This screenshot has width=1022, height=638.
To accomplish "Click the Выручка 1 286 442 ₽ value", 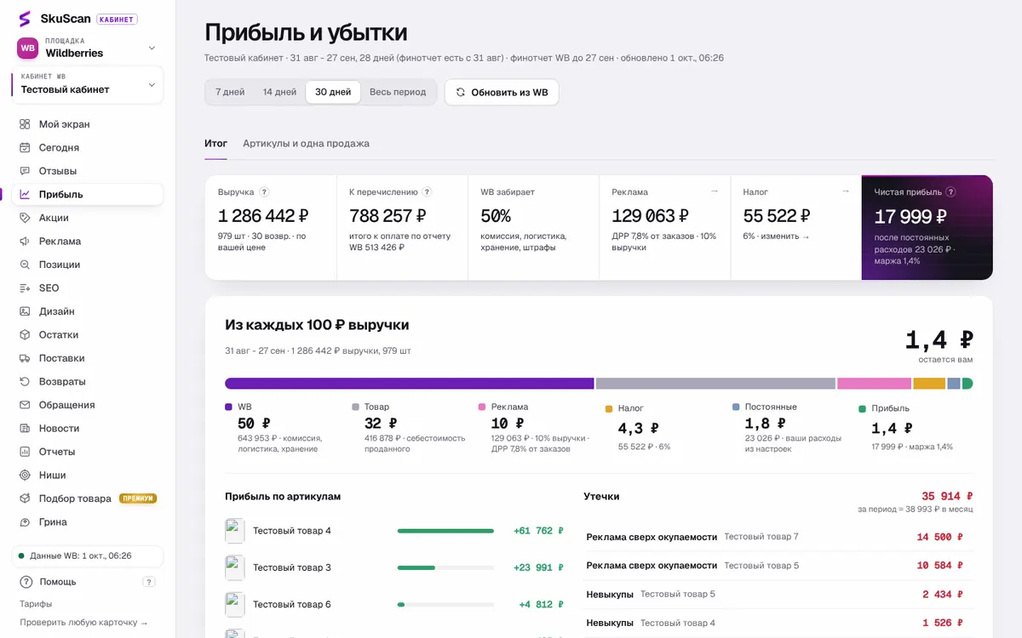I will [x=263, y=216].
